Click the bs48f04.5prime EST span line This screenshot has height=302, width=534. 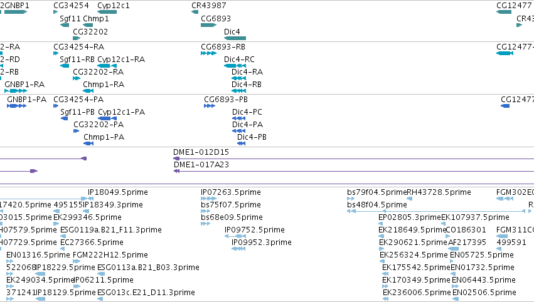click(x=436, y=211)
